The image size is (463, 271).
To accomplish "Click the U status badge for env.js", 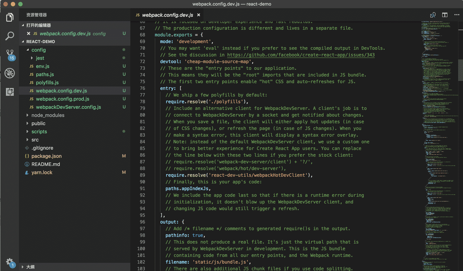I will pyautogui.click(x=124, y=66).
